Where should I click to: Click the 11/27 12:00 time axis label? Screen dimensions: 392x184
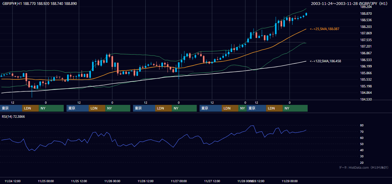click(x=212, y=181)
